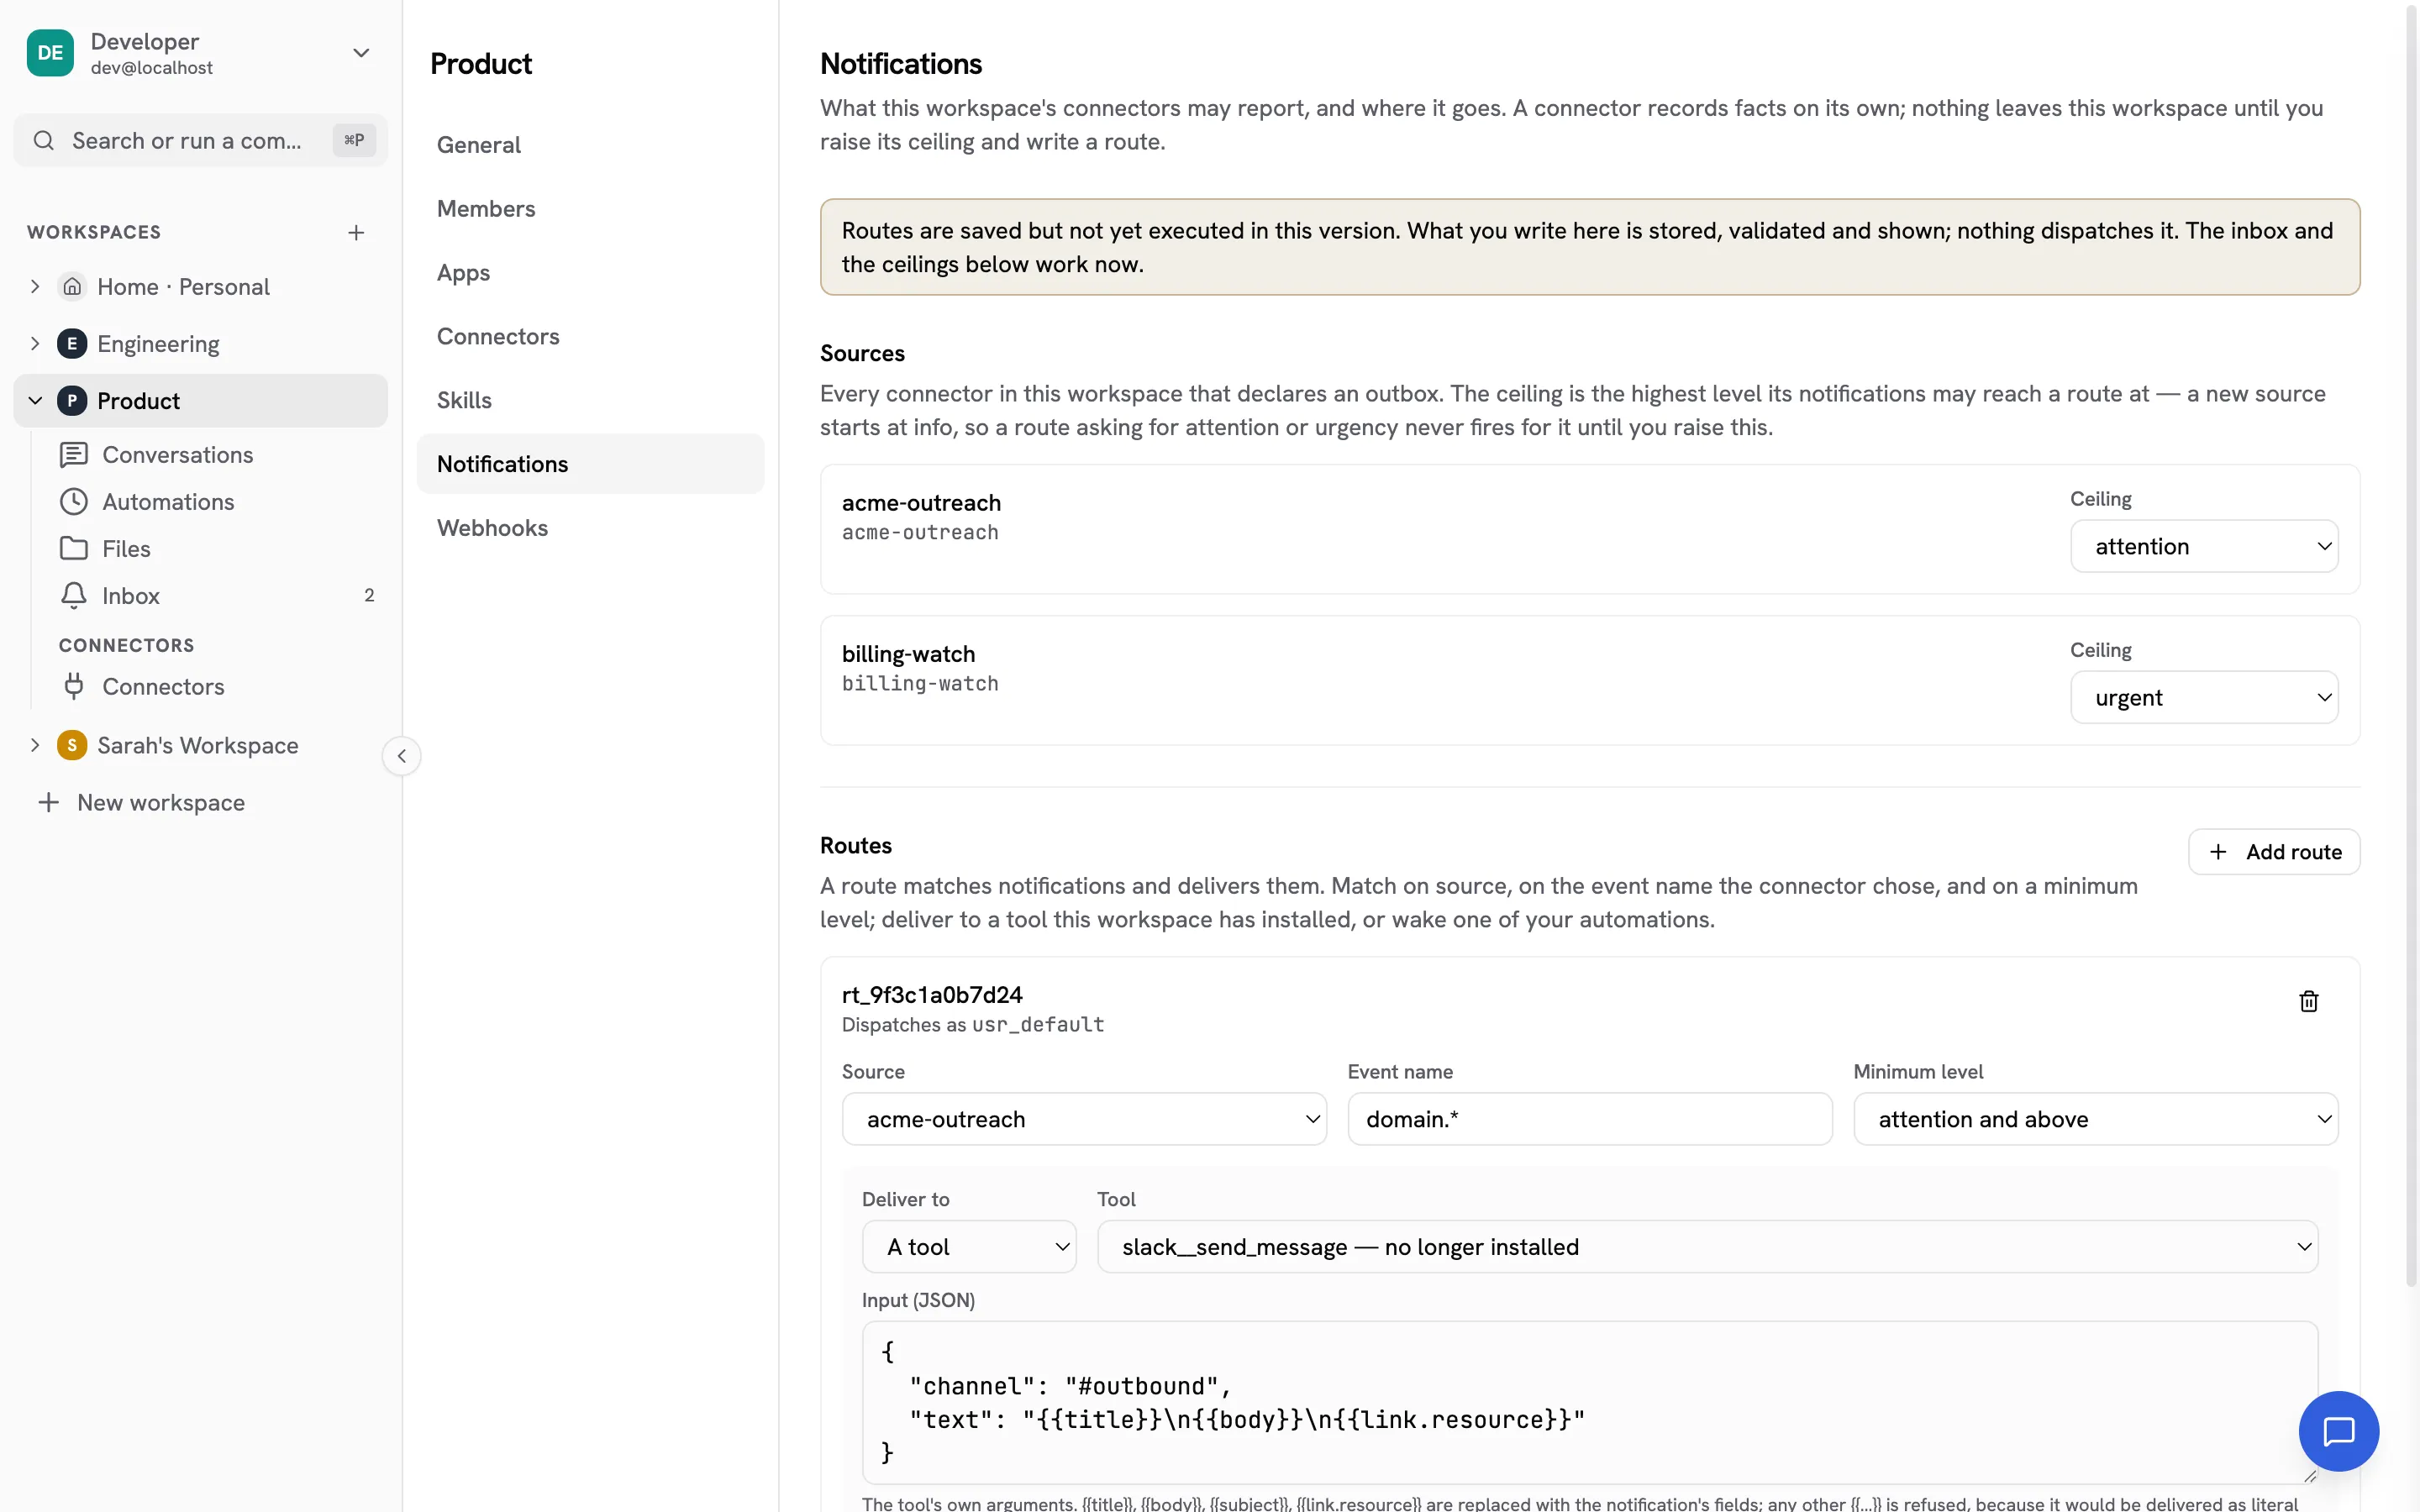Open the chat bubble floating button
This screenshot has width=2420, height=1512.
click(x=2338, y=1431)
